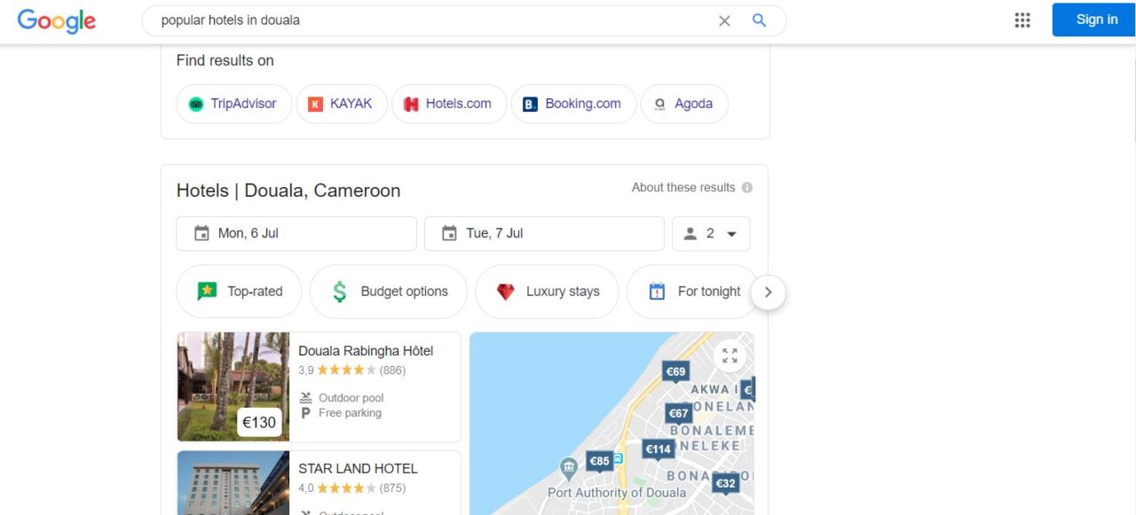The height and width of the screenshot is (515, 1136).
Task: Select the €85 map price marker
Action: pyautogui.click(x=600, y=461)
